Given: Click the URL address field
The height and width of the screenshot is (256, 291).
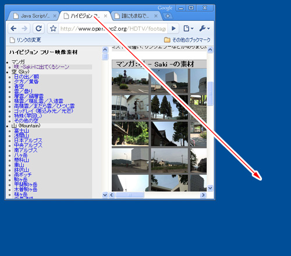Looking at the screenshot, I should tap(113, 29).
